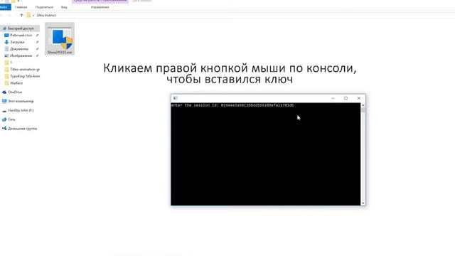Close the console window
Image resolution: width=455 pixels, height=256 pixels.
click(x=359, y=98)
